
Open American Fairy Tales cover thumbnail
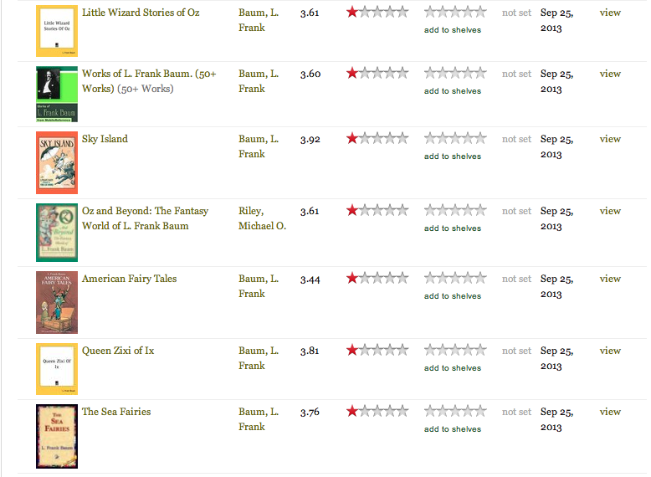57,302
